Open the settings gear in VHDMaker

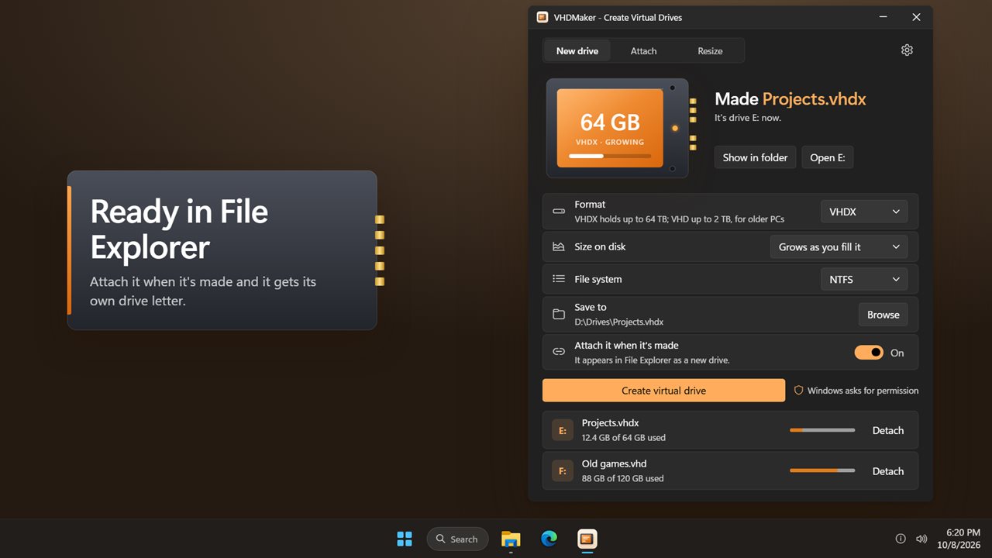click(x=907, y=50)
